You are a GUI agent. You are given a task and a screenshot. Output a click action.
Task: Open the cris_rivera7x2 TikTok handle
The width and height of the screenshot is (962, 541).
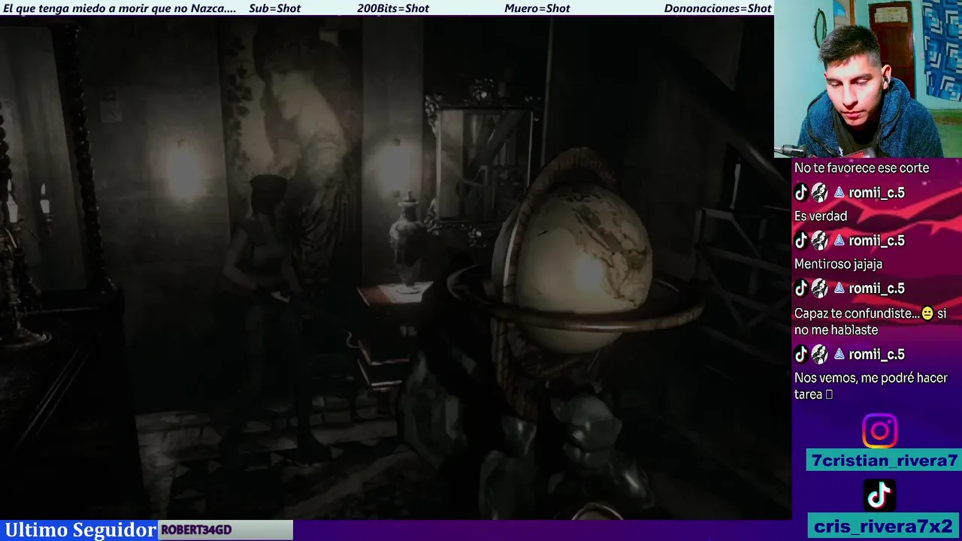pyautogui.click(x=883, y=525)
